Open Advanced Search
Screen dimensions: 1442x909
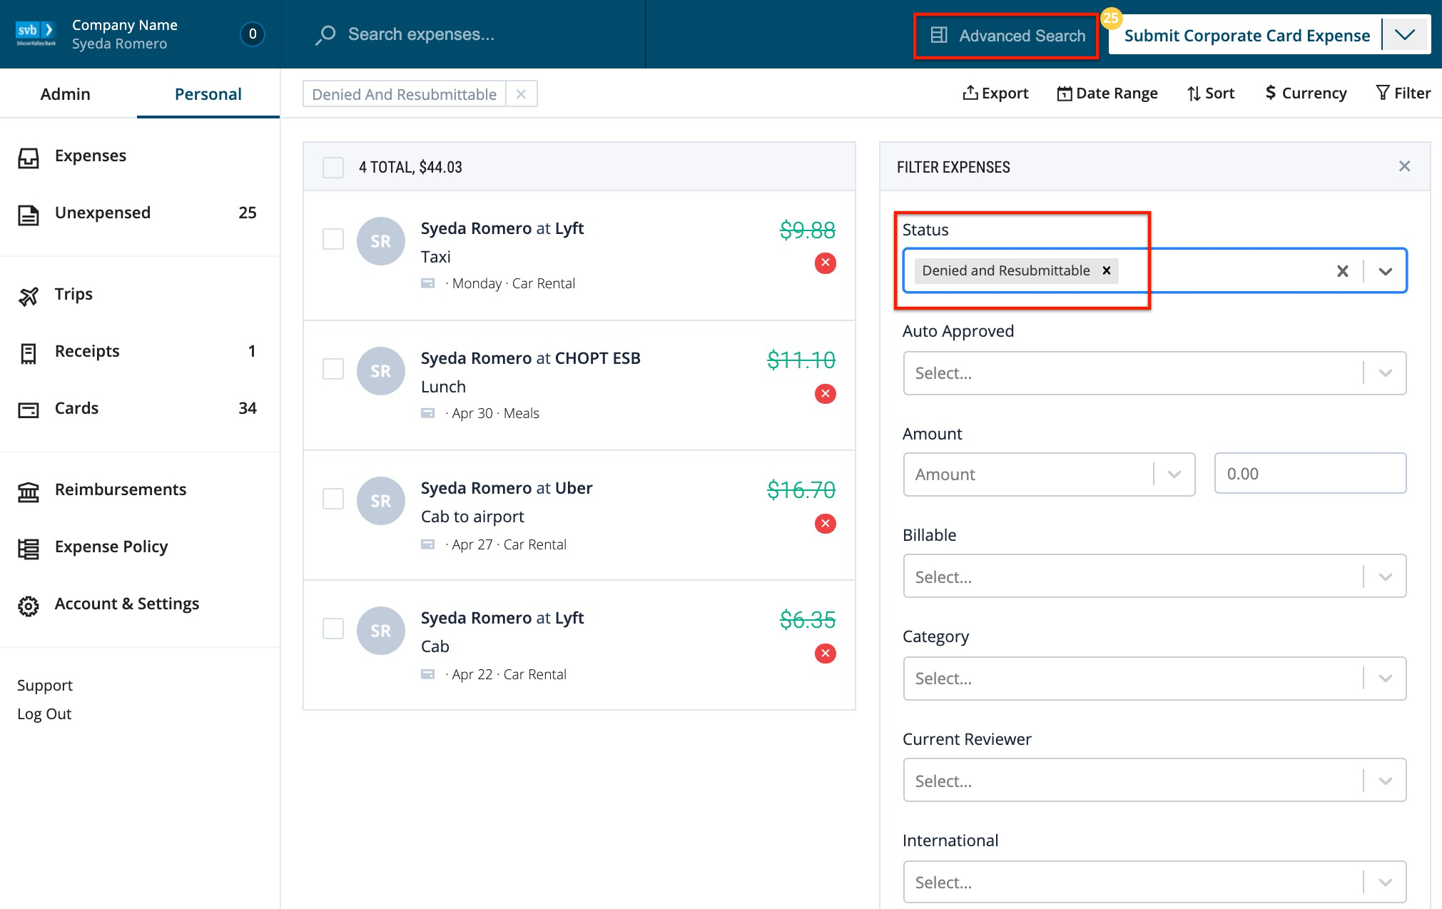(x=1005, y=35)
